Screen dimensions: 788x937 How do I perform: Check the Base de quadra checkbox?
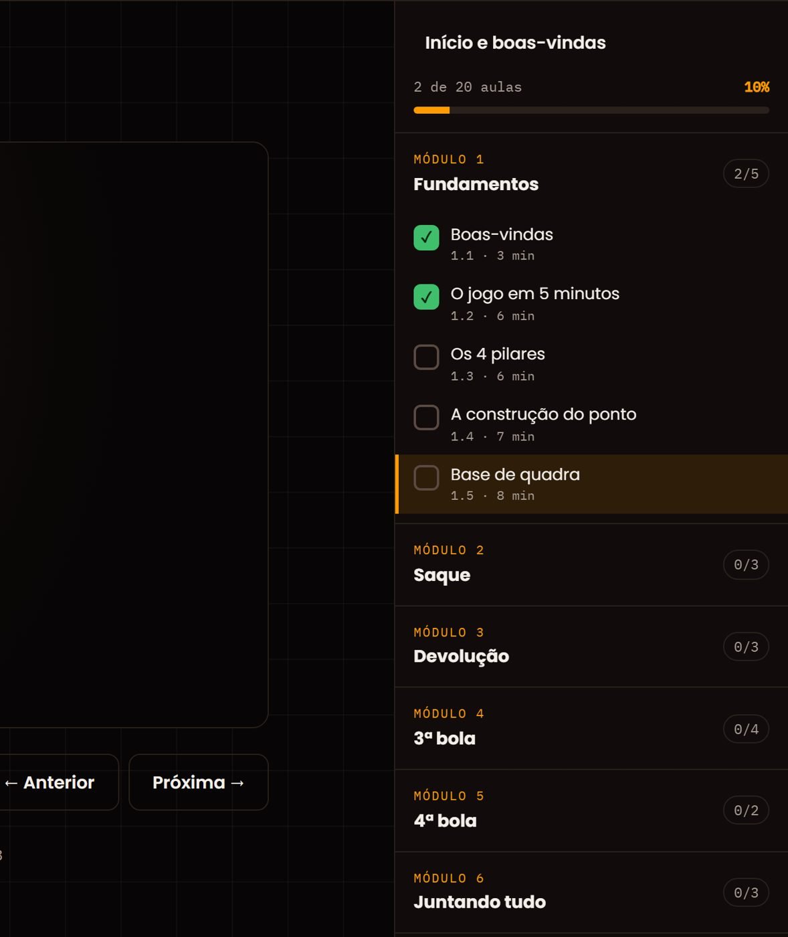[426, 478]
